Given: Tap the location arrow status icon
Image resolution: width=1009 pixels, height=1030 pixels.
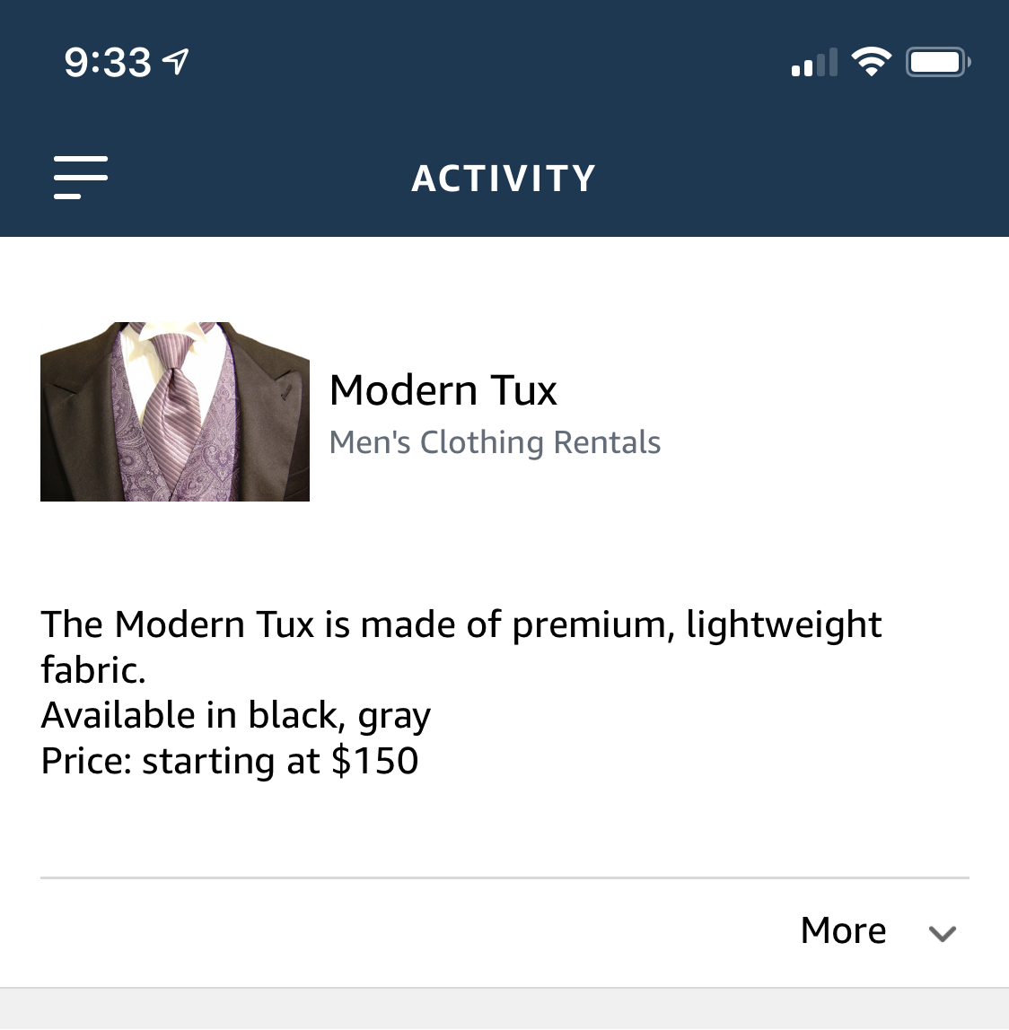Looking at the screenshot, I should point(176,62).
